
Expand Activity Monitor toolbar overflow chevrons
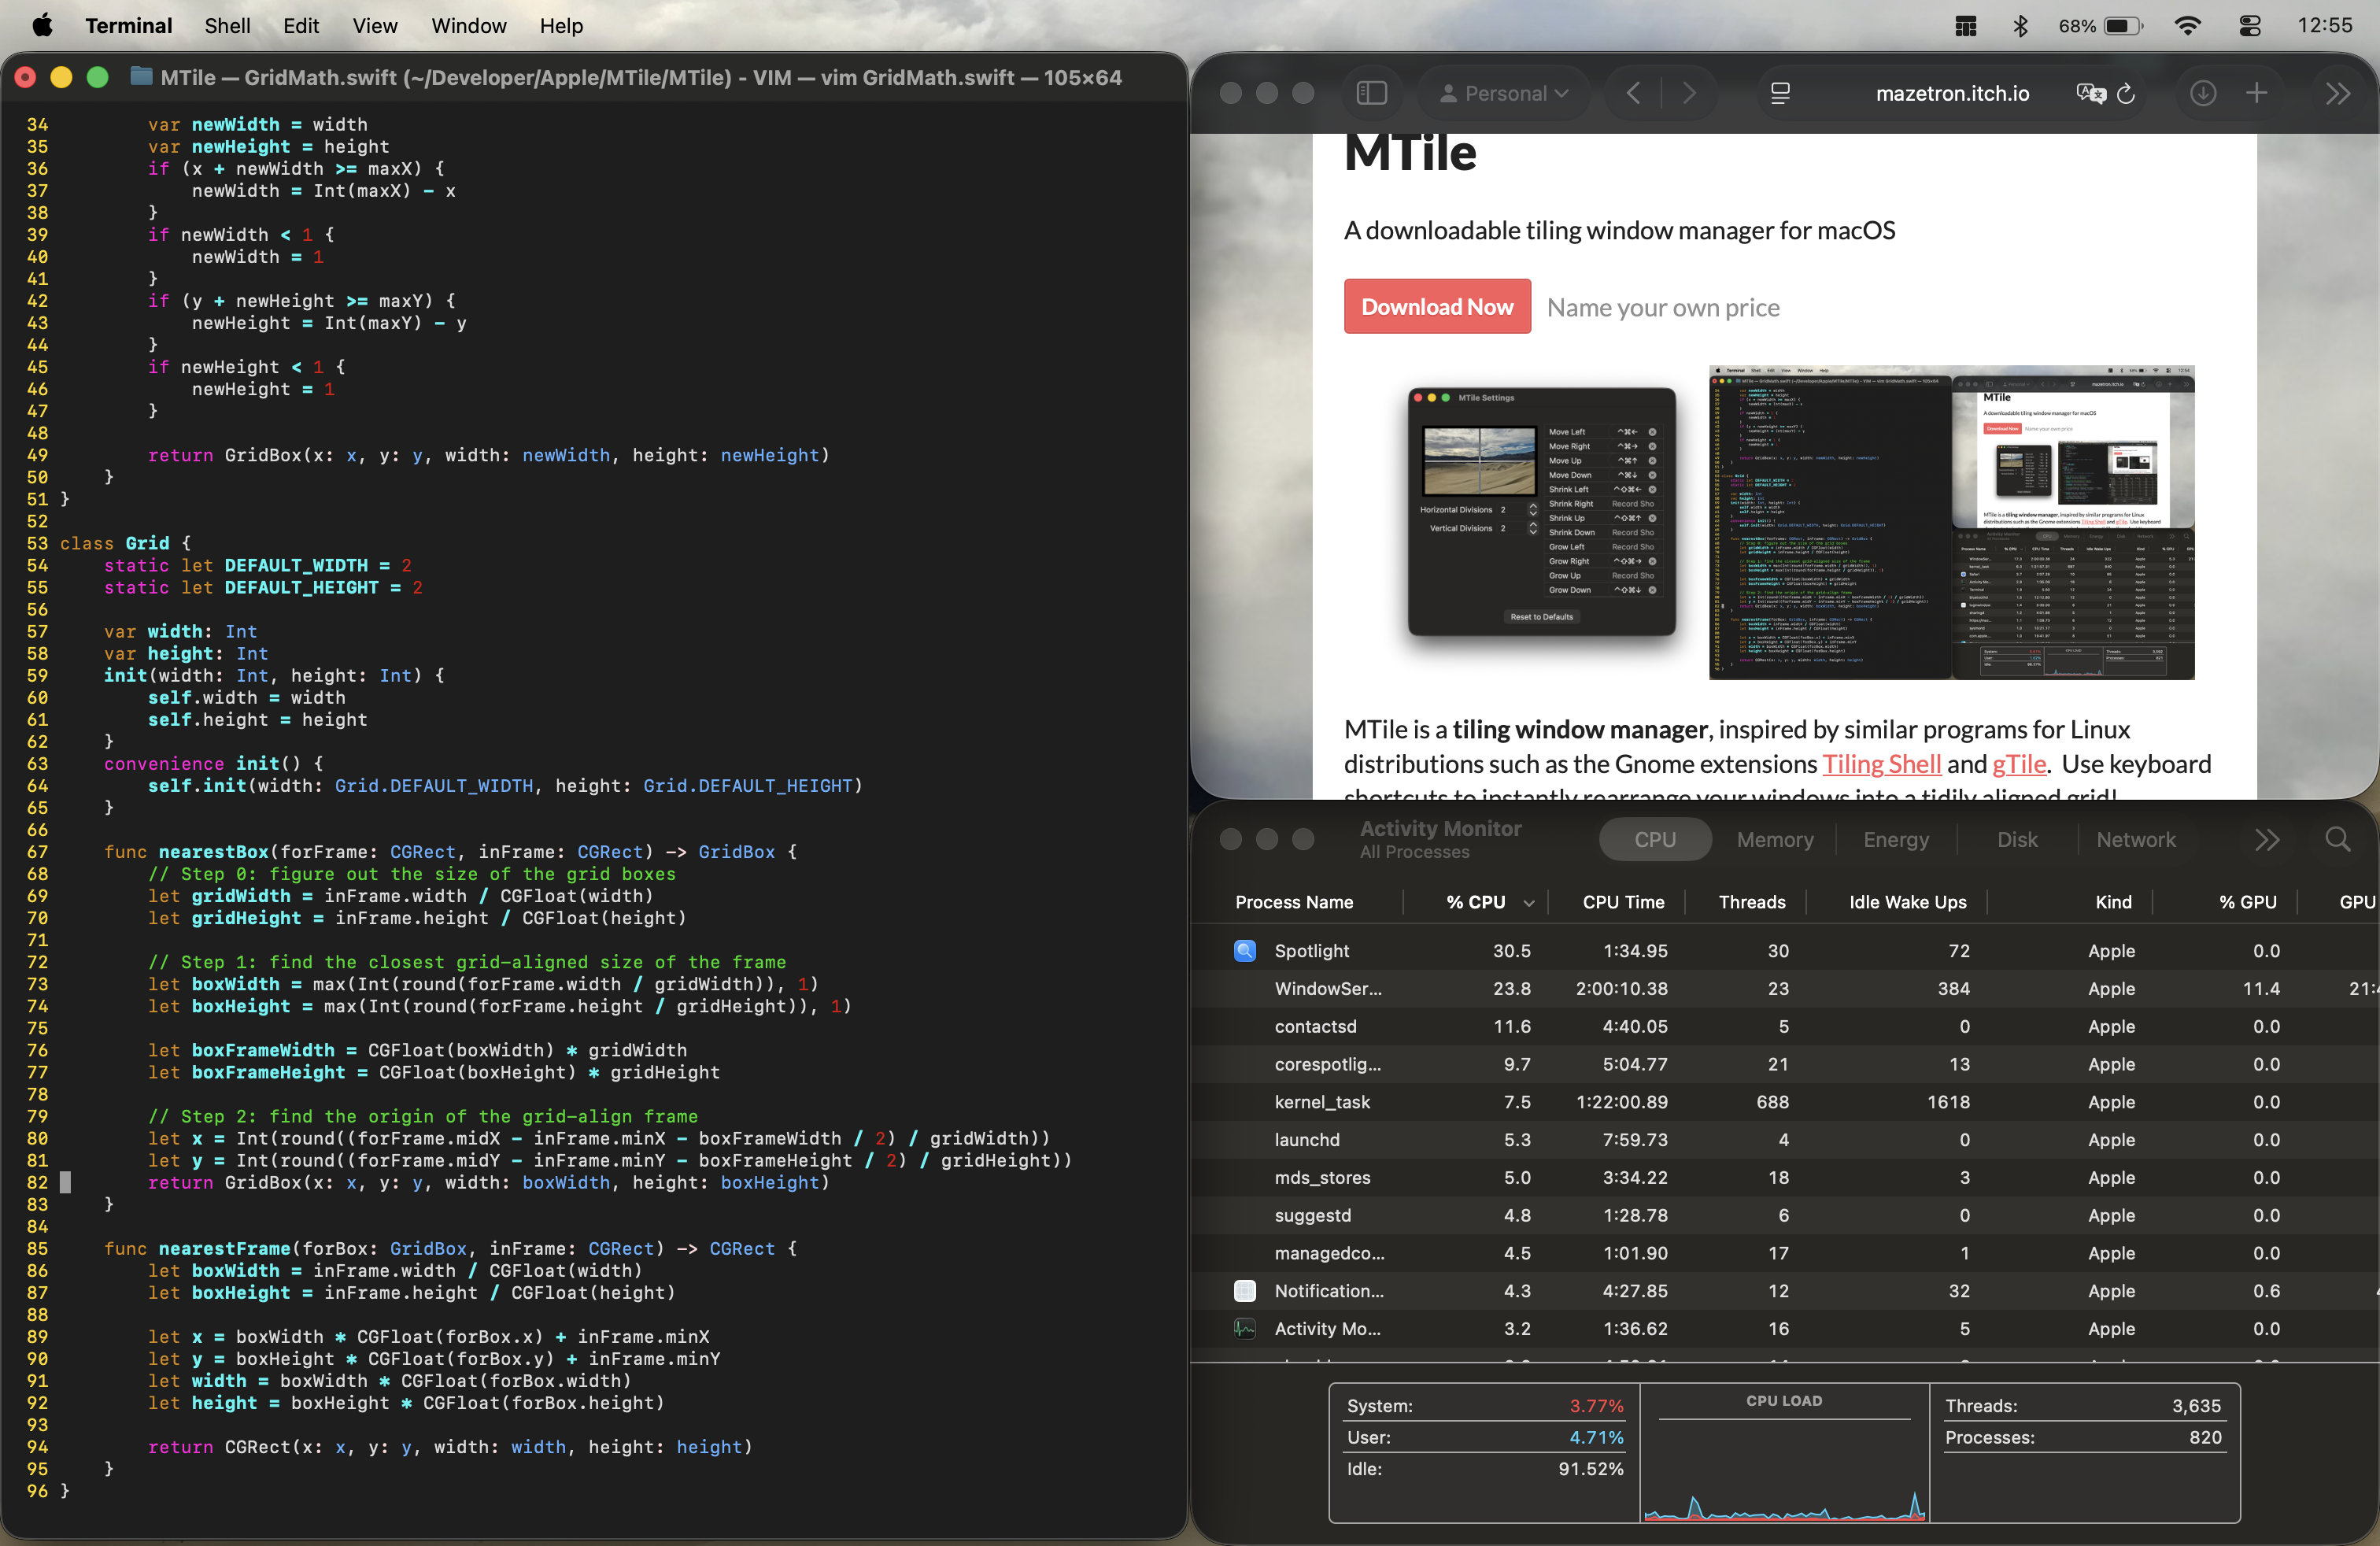[x=2267, y=839]
